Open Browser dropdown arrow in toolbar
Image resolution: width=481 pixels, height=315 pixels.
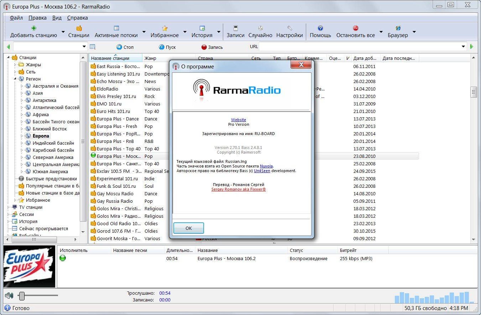414,32
